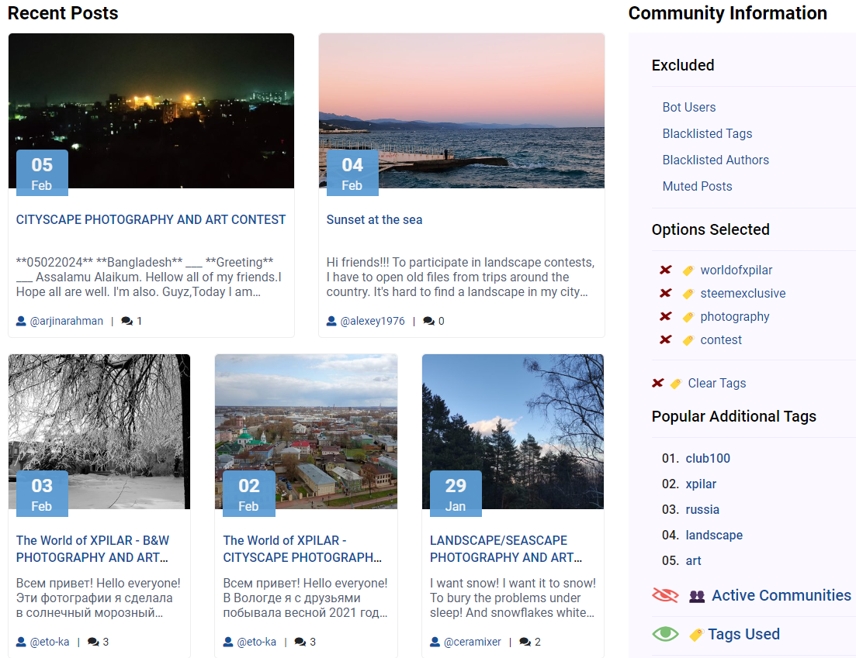Screen dimensions: 856x658
Task: Remove the worldofxpilar tag using its X icon
Action: (665, 270)
